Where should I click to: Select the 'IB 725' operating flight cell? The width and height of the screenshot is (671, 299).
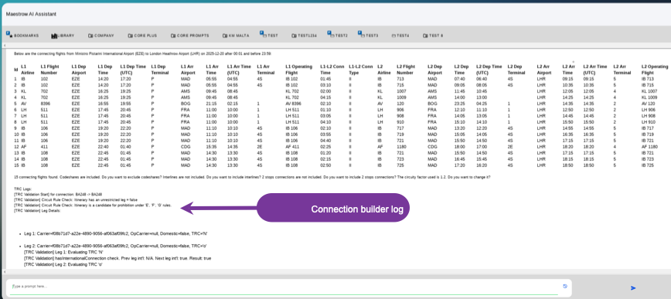[648, 165]
